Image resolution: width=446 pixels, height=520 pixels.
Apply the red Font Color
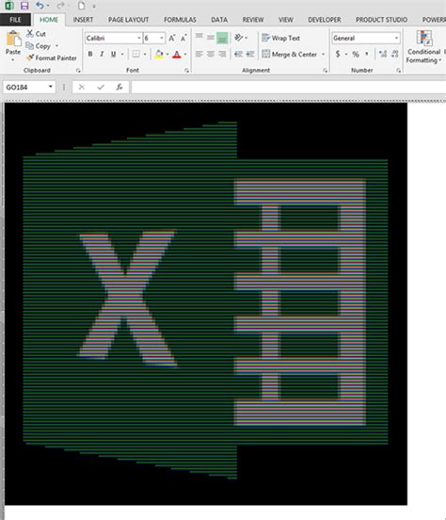click(177, 55)
